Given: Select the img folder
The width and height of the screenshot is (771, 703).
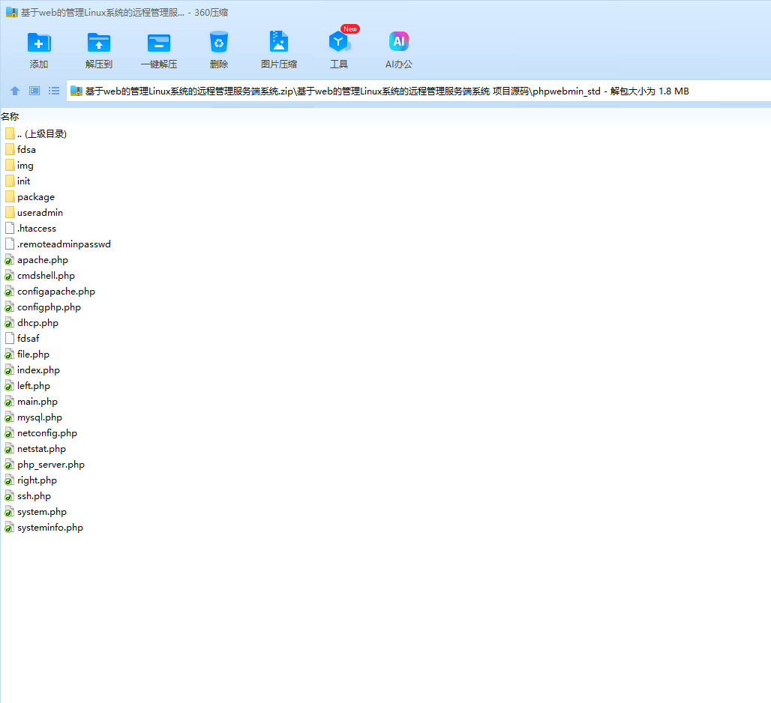Looking at the screenshot, I should click(x=19, y=165).
